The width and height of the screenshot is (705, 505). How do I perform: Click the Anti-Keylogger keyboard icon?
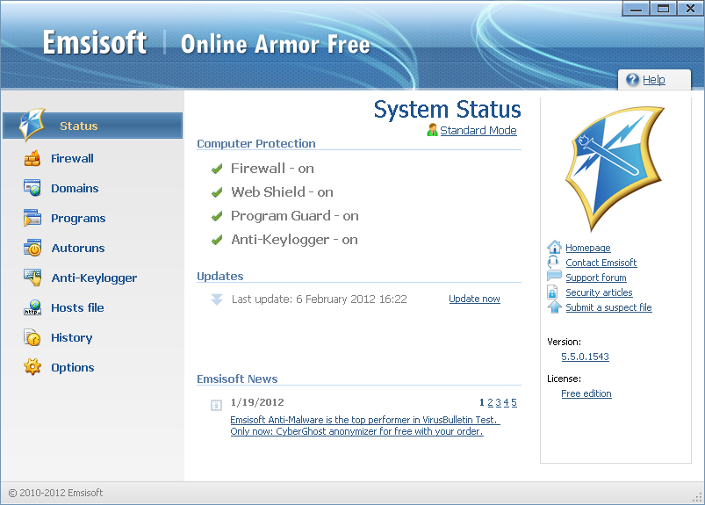32,278
